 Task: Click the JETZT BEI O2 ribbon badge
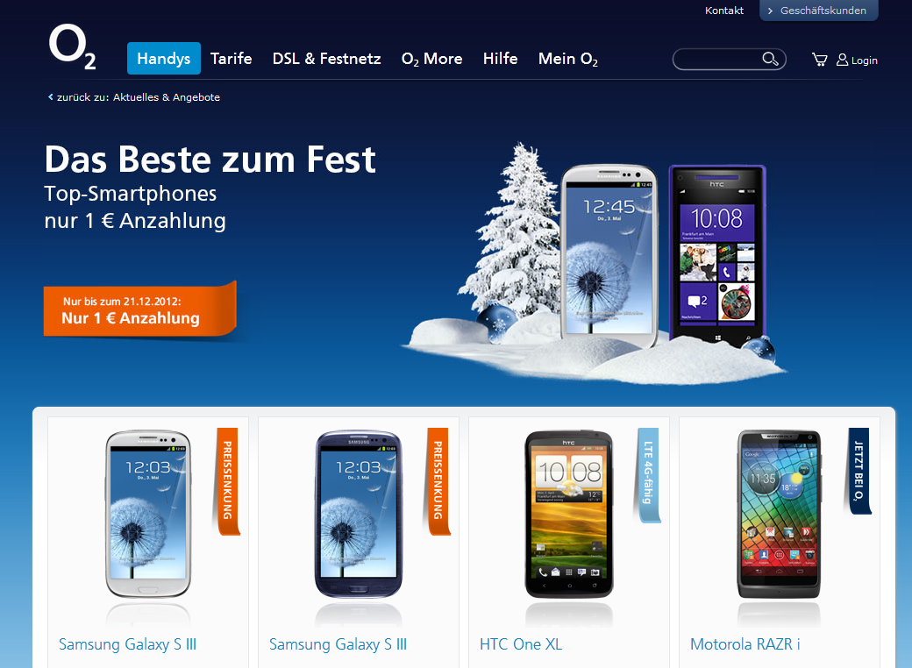[858, 471]
